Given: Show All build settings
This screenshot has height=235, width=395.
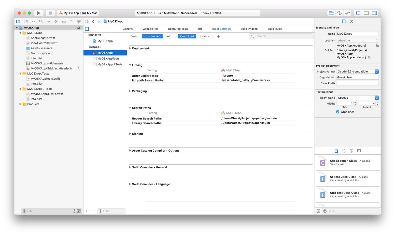Looking at the screenshot, I should coord(168,36).
